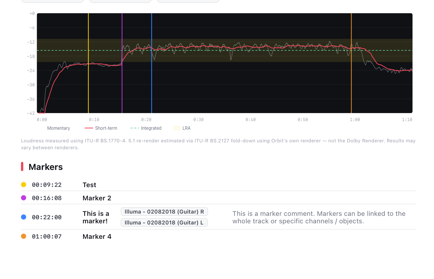Click the Markers section heading
Image resolution: width=434 pixels, height=279 pixels.
(46, 167)
